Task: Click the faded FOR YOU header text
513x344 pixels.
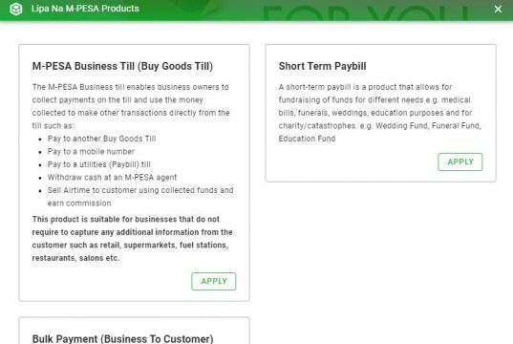Action: click(x=365, y=13)
